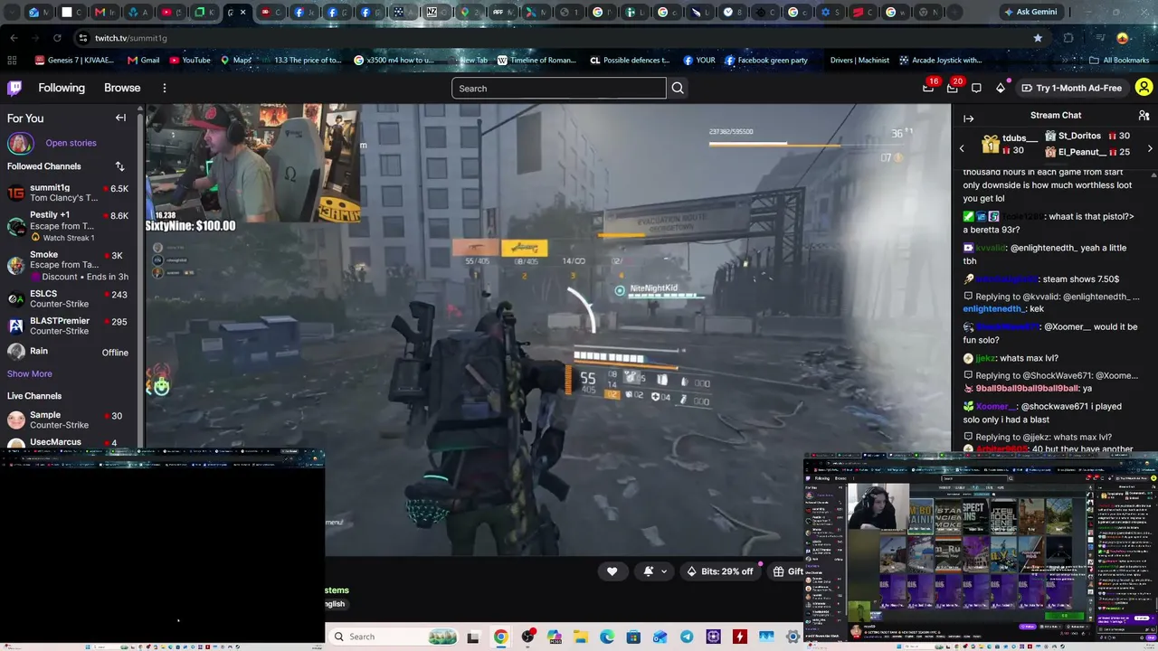Open the Twitch home logo
Screen dimensions: 1158x651
[x=14, y=88]
